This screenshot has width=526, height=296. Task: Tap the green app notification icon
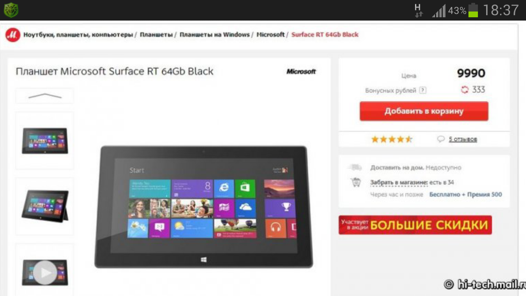[x=11, y=10]
